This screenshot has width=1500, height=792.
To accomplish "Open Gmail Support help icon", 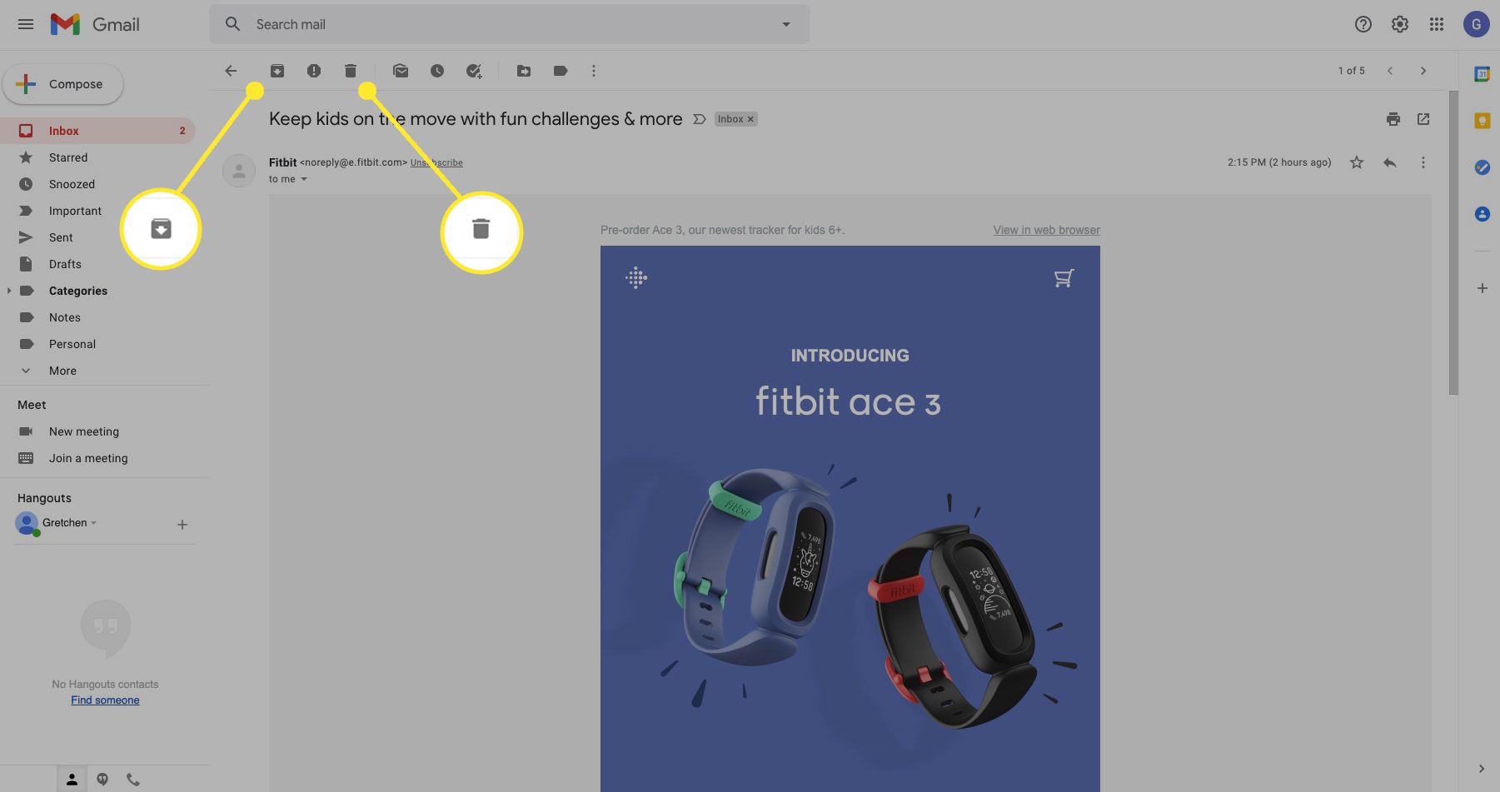I will click(1363, 24).
